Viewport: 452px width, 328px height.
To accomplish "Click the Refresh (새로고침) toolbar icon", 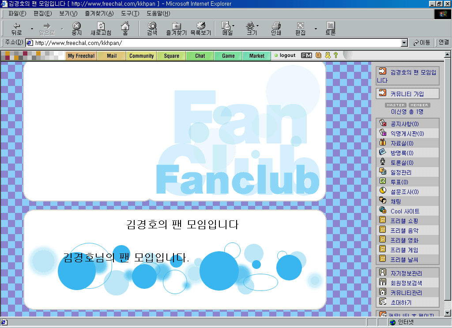I will pyautogui.click(x=101, y=28).
